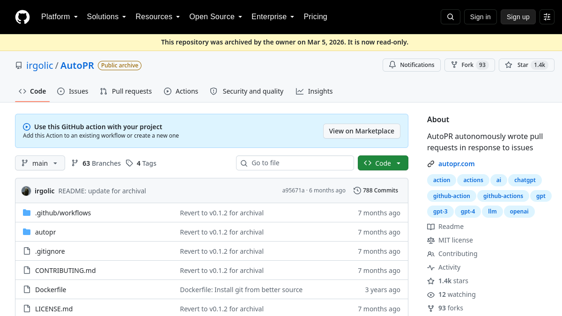Click the play icon in Marketplace banner

coord(27,127)
